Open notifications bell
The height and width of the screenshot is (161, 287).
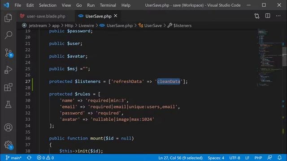(x=279, y=158)
